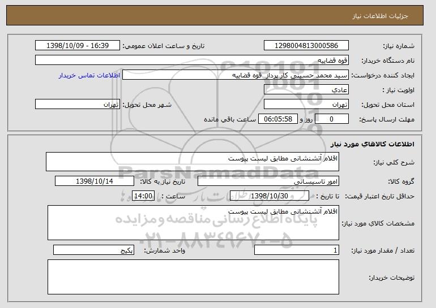Click the section heading اطلاعات کالاهای مورد نیاز
436x308 pixels.
tap(373, 144)
